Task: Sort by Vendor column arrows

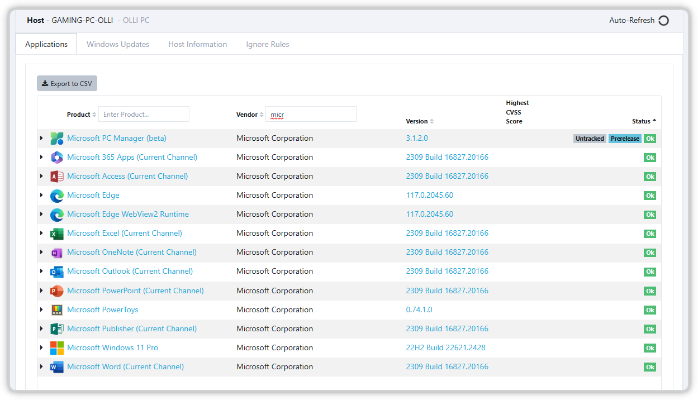Action: click(x=262, y=115)
